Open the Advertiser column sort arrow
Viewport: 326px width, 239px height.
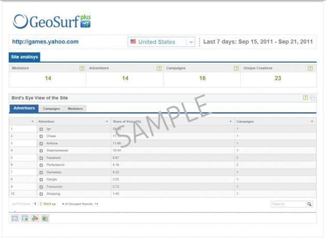pyautogui.click(x=107, y=122)
